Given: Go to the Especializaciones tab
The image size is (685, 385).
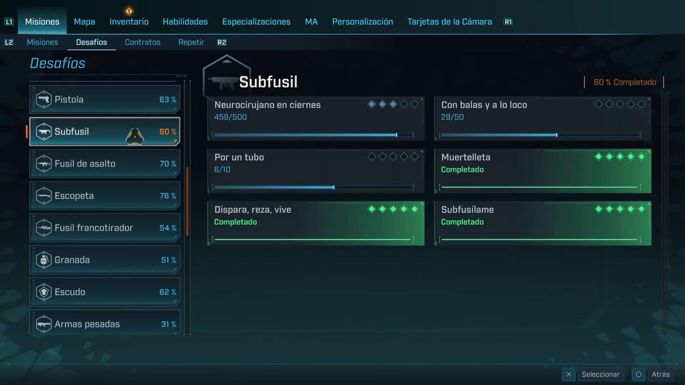Looking at the screenshot, I should click(x=256, y=22).
